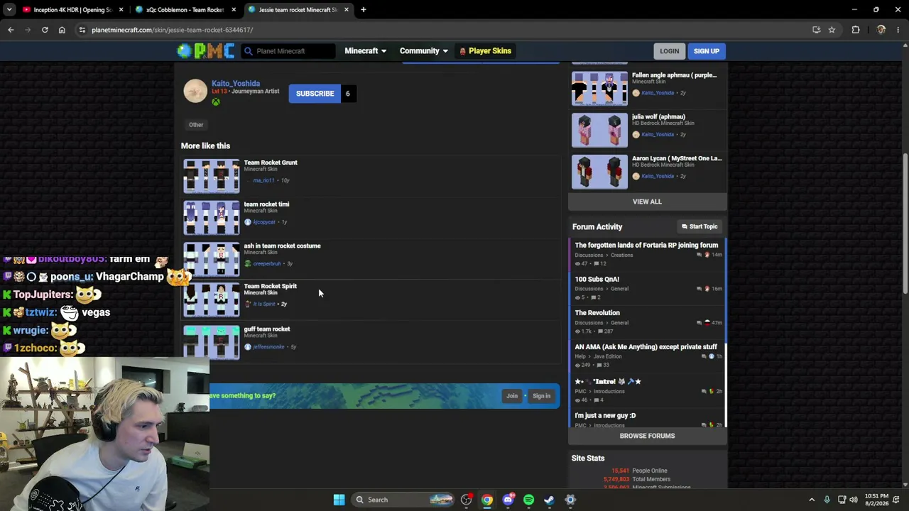This screenshot has height=511, width=909.
Task: Go back using the browser back arrow
Action: 11,30
